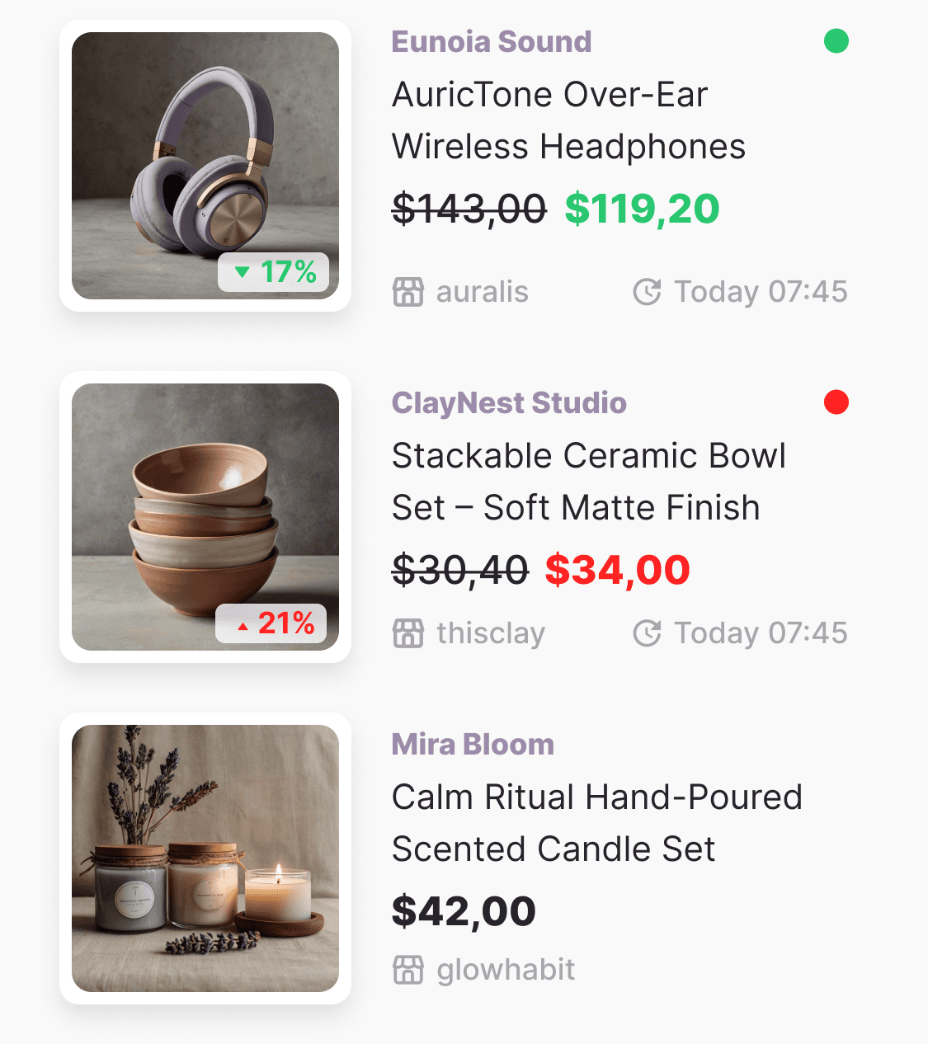
Task: Select Calm Ritual Hand-Poured Scented Candle title
Action: click(597, 823)
